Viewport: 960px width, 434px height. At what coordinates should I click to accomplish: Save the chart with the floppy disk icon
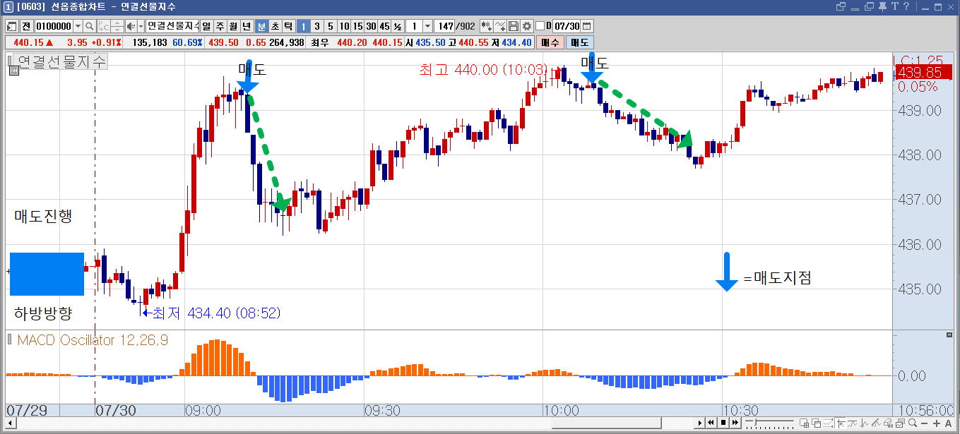pyautogui.click(x=514, y=26)
